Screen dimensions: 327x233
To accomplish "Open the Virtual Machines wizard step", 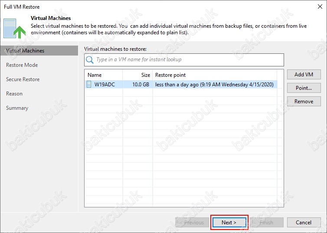I will pyautogui.click(x=39, y=51).
